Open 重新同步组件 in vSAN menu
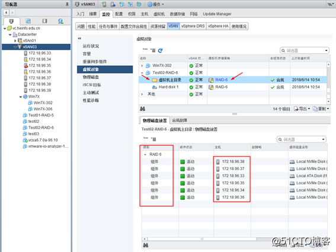 pyautogui.click(x=95, y=62)
